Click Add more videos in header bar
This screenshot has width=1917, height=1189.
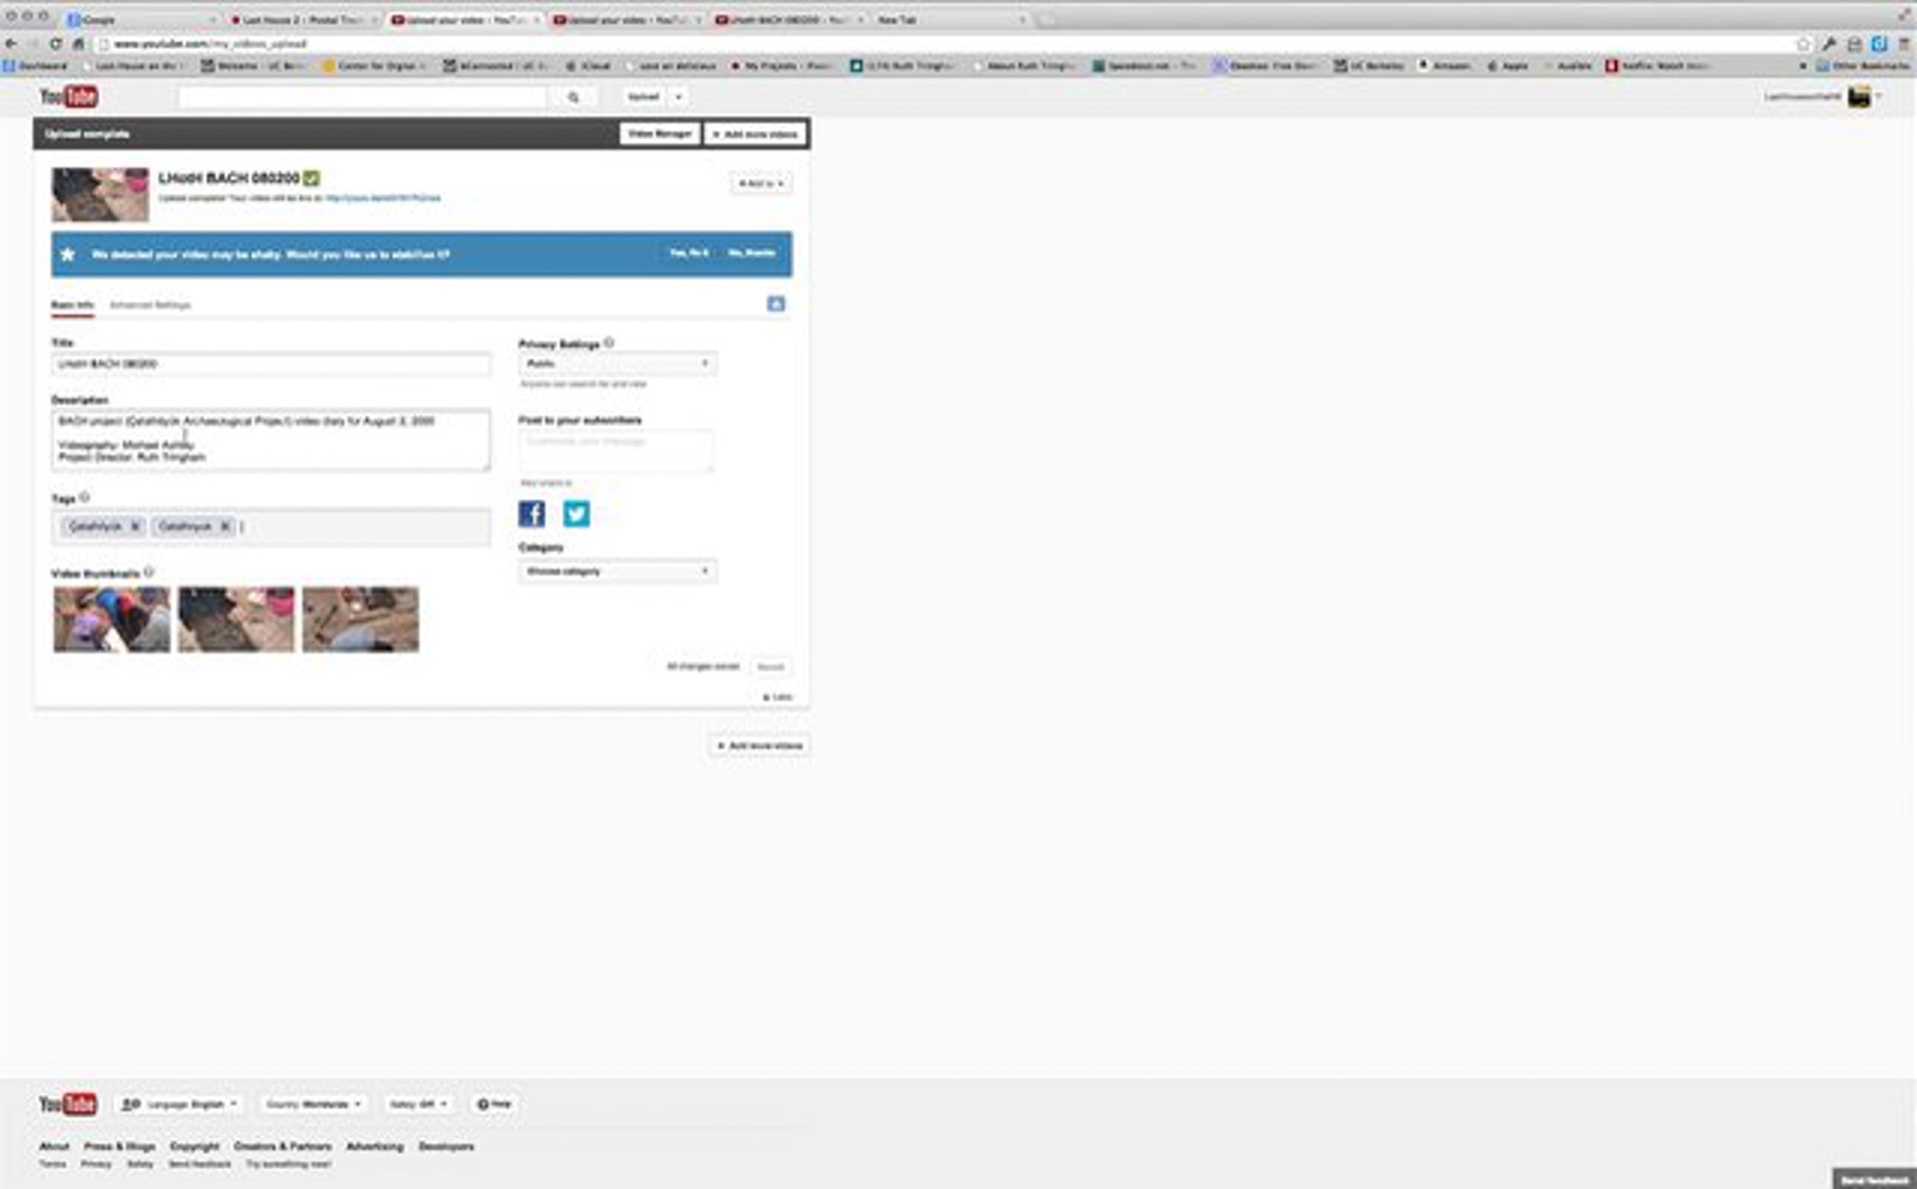tap(755, 134)
